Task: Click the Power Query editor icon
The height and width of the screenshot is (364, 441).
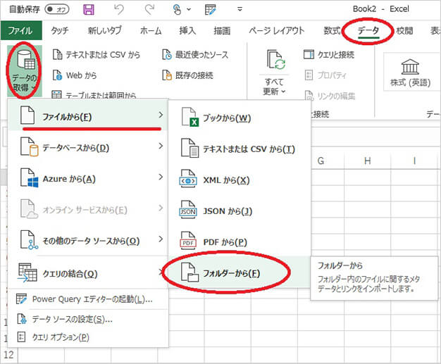Action: pos(21,299)
